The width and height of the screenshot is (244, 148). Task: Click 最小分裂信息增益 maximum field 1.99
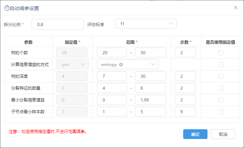point(151,100)
